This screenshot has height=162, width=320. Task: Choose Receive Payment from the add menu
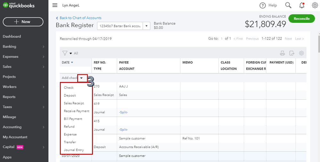[77, 111]
